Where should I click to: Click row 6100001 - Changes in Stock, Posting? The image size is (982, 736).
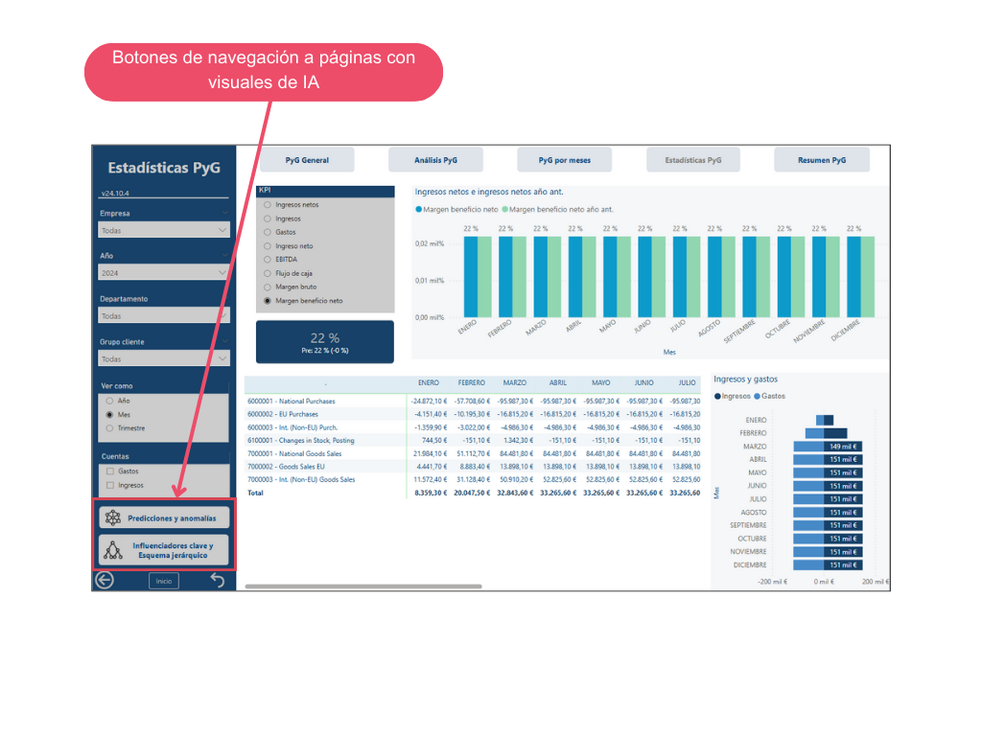[300, 441]
